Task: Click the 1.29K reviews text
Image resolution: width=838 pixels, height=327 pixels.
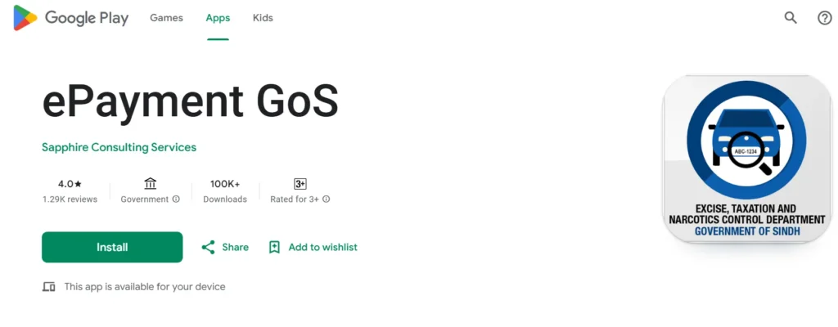Action: pyautogui.click(x=70, y=199)
